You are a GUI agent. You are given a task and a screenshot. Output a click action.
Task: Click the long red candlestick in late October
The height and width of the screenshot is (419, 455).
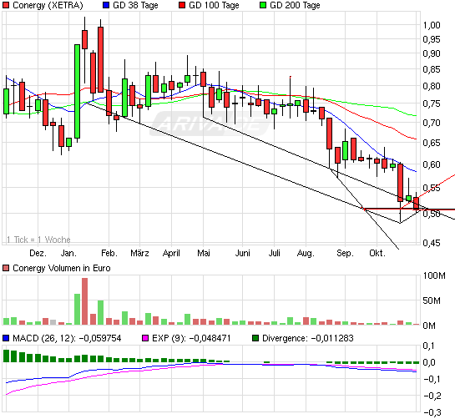click(x=400, y=183)
